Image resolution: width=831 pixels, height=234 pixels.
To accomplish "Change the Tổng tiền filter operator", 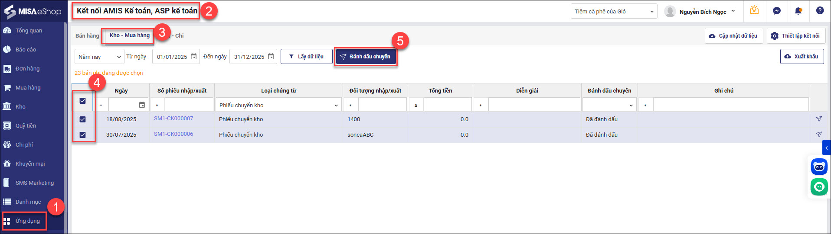I will (416, 105).
